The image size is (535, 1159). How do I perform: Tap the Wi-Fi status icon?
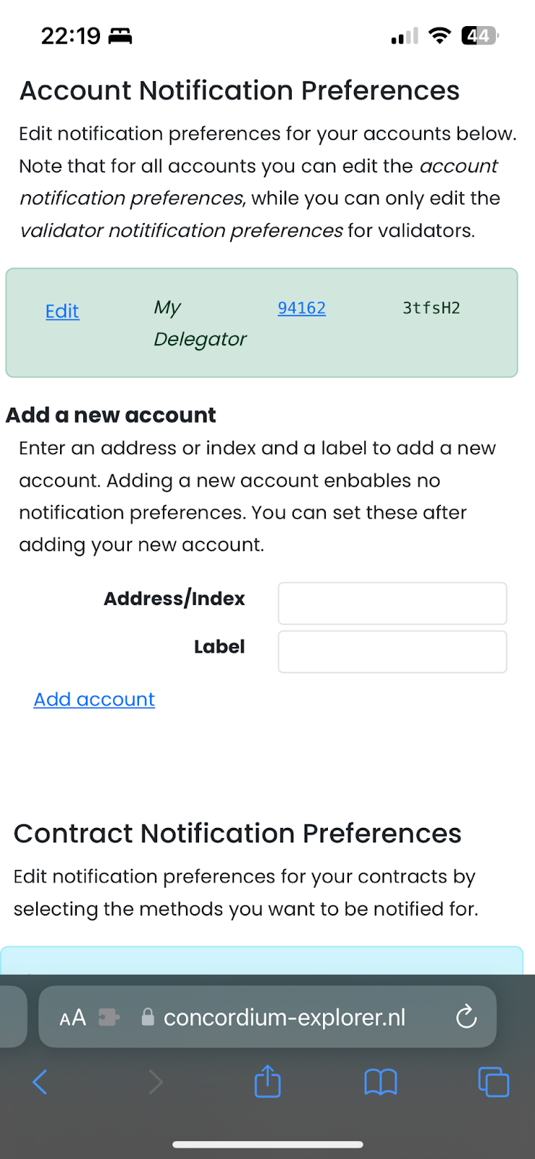click(x=439, y=35)
